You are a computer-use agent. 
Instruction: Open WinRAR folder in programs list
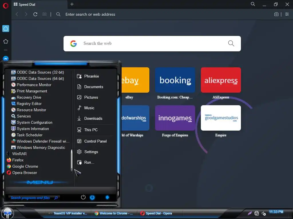(17, 154)
